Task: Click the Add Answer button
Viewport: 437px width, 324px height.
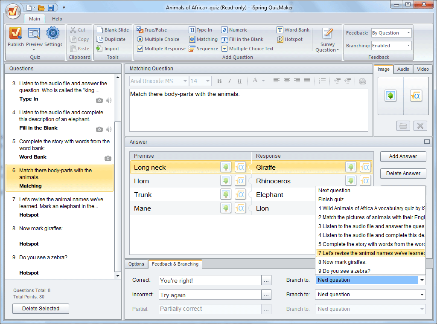Action: click(403, 156)
